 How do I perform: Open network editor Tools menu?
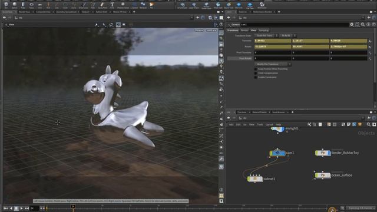(260, 124)
